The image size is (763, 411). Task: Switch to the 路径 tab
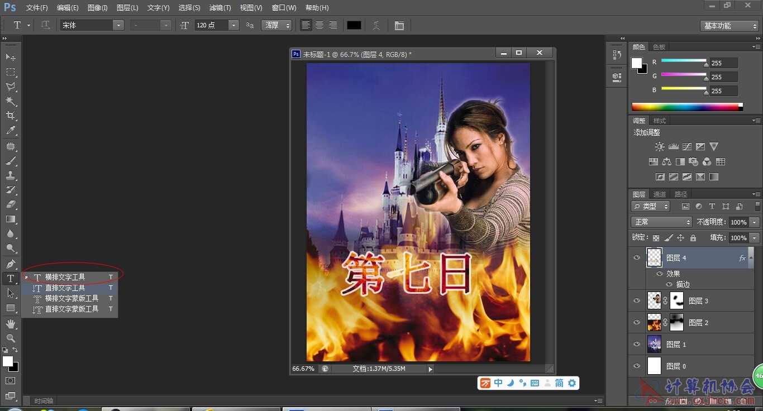681,194
